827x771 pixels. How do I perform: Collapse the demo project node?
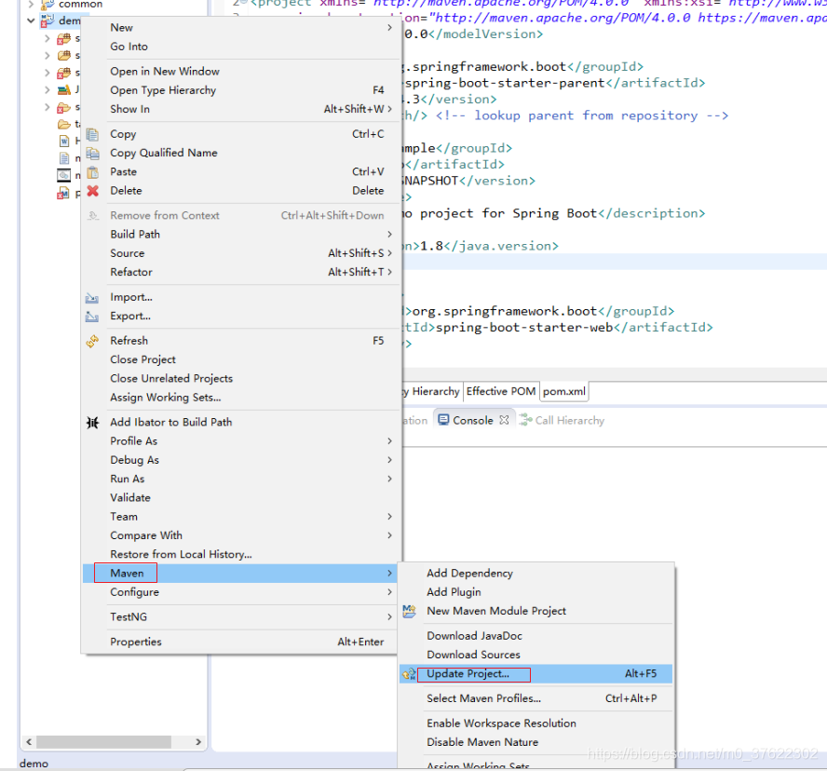click(x=31, y=20)
